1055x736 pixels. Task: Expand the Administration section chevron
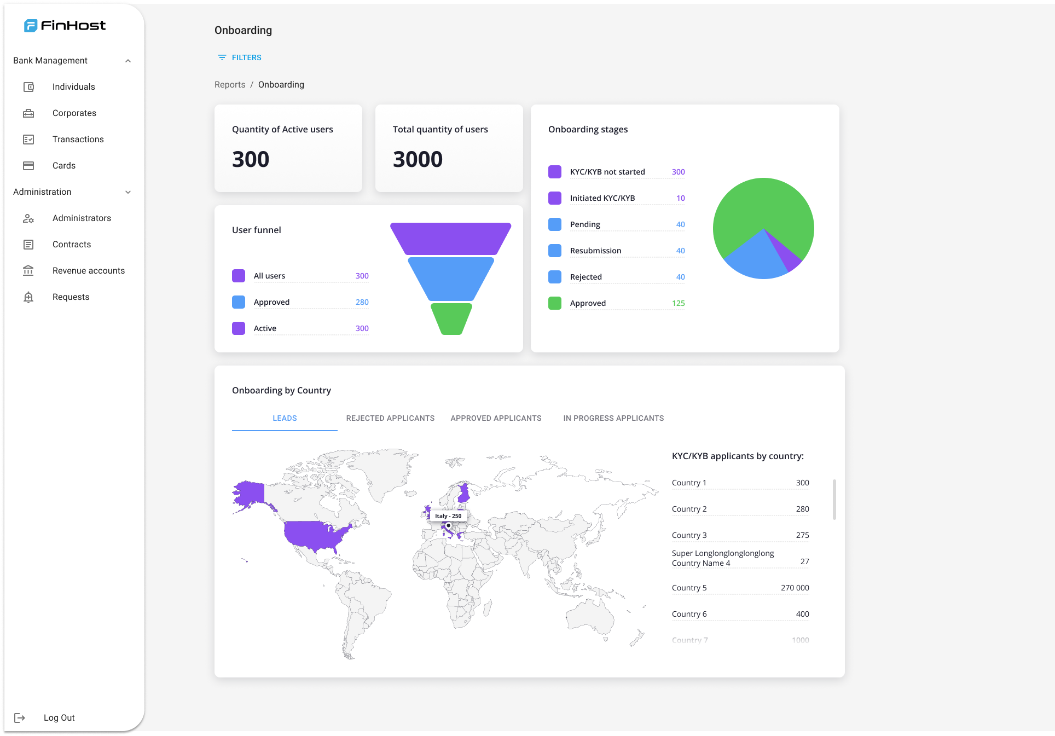click(128, 192)
